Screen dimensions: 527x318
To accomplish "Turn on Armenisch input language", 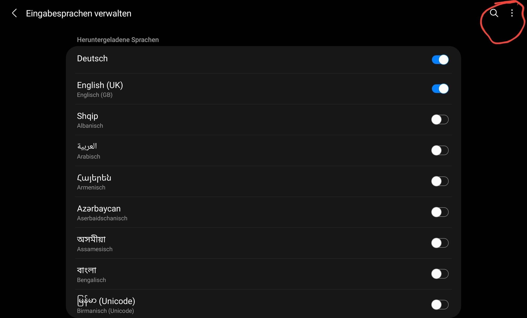I will tap(440, 181).
